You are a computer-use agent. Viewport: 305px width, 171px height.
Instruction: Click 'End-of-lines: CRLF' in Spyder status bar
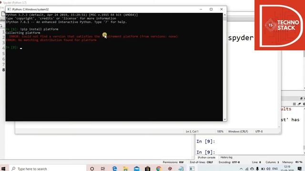[201, 162]
